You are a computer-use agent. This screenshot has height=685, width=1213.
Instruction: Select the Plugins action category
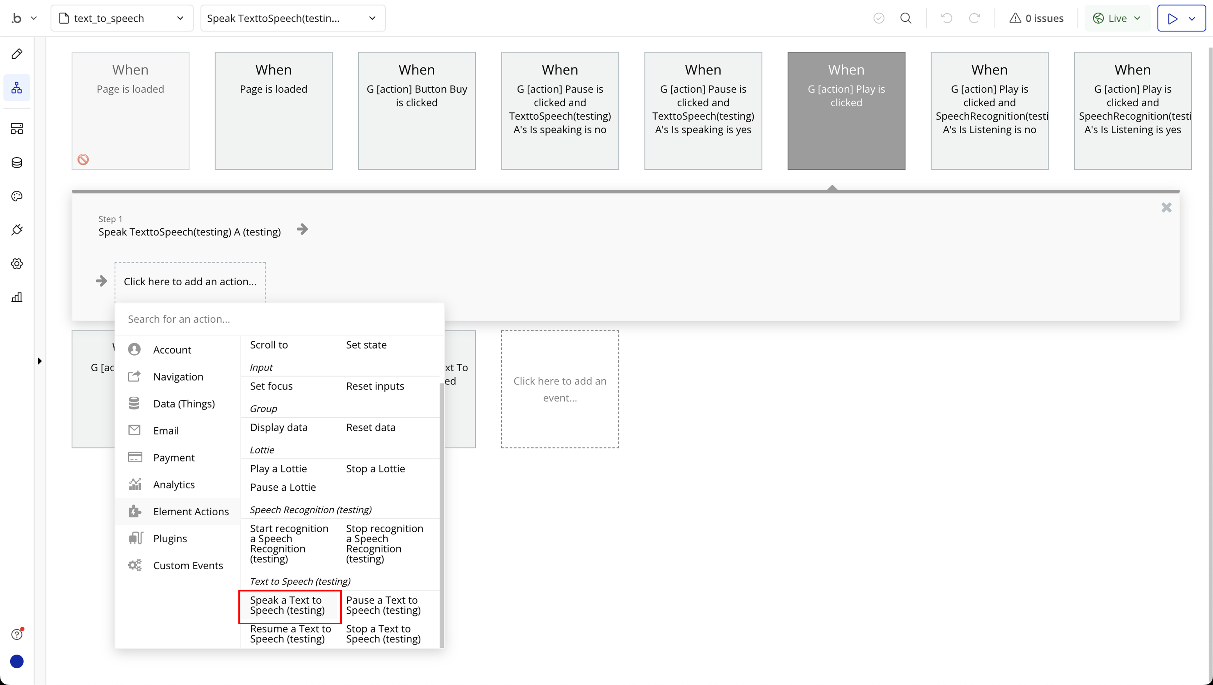point(170,538)
